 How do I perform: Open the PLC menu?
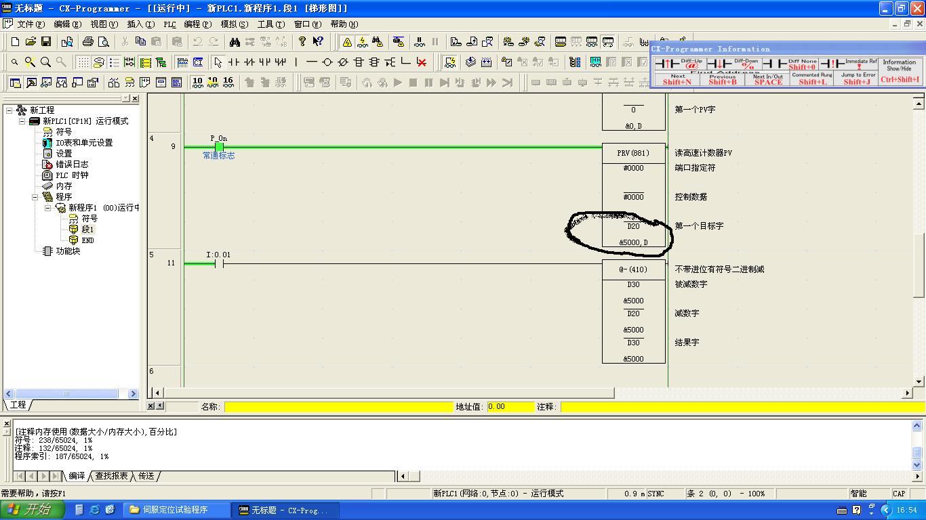click(169, 24)
